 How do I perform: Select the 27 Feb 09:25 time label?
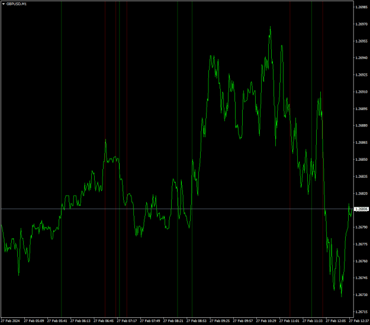tap(220, 321)
